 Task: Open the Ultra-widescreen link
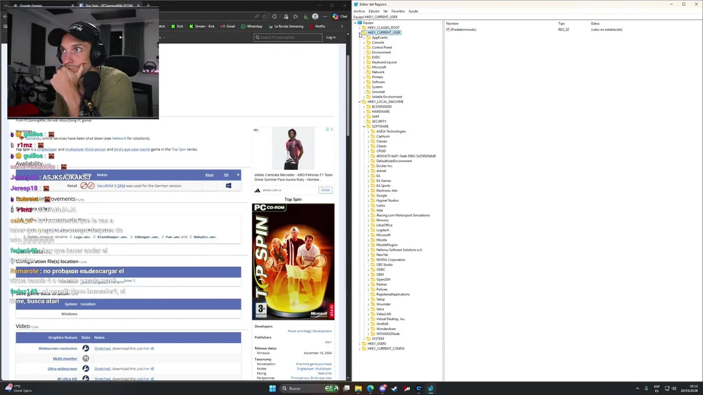point(62,369)
